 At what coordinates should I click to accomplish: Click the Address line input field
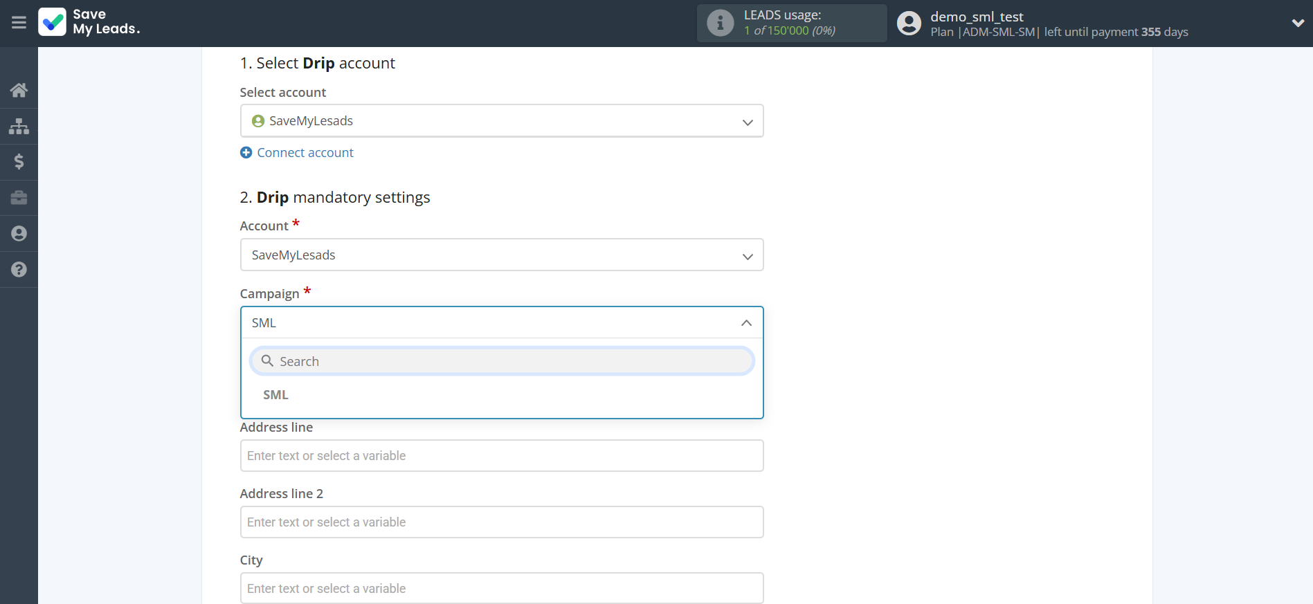pyautogui.click(x=501, y=456)
